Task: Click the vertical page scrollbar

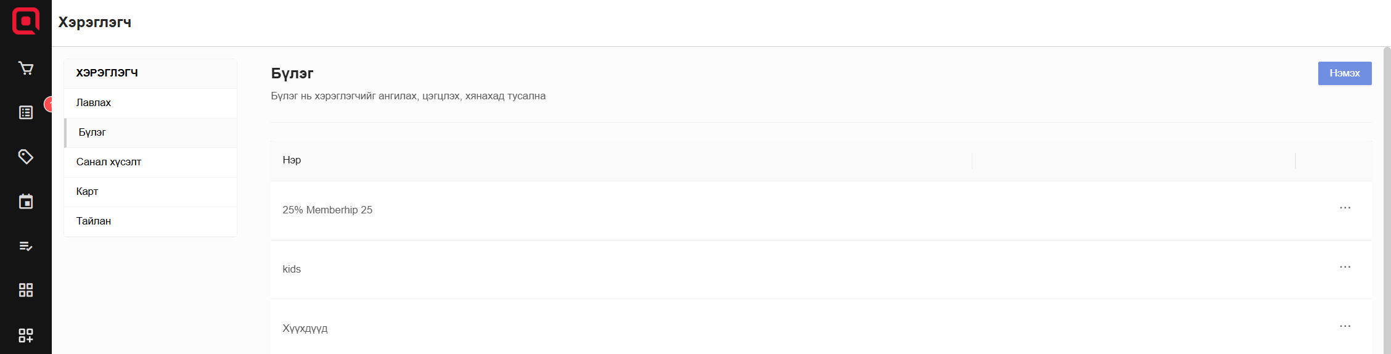Action: tap(1387, 197)
